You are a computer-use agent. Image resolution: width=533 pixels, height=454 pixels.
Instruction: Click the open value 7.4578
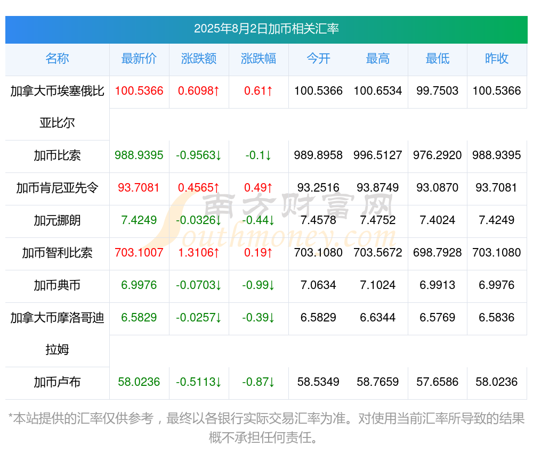click(318, 220)
